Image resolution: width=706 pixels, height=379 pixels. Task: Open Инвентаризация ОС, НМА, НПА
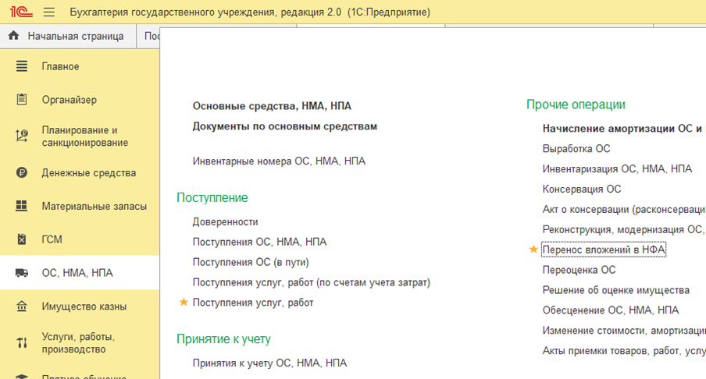coord(617,169)
